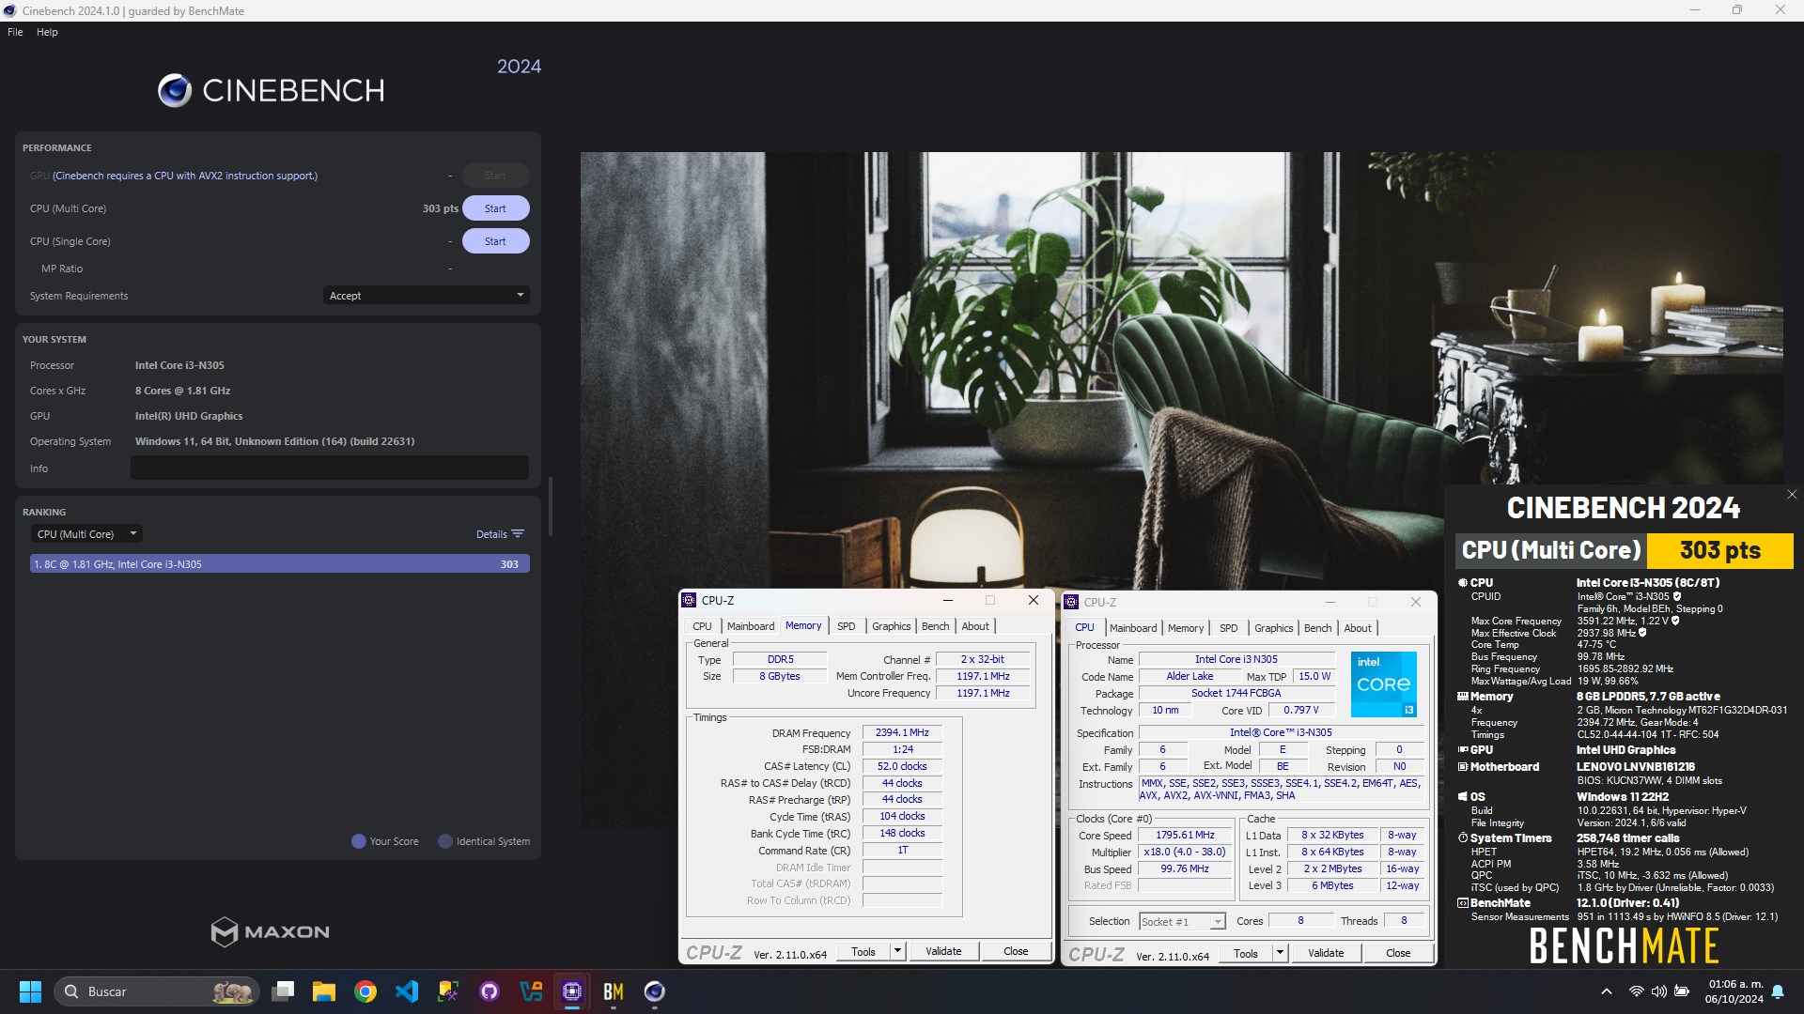This screenshot has height=1014, width=1804.
Task: Show hidden system tray icons
Action: point(1607,991)
